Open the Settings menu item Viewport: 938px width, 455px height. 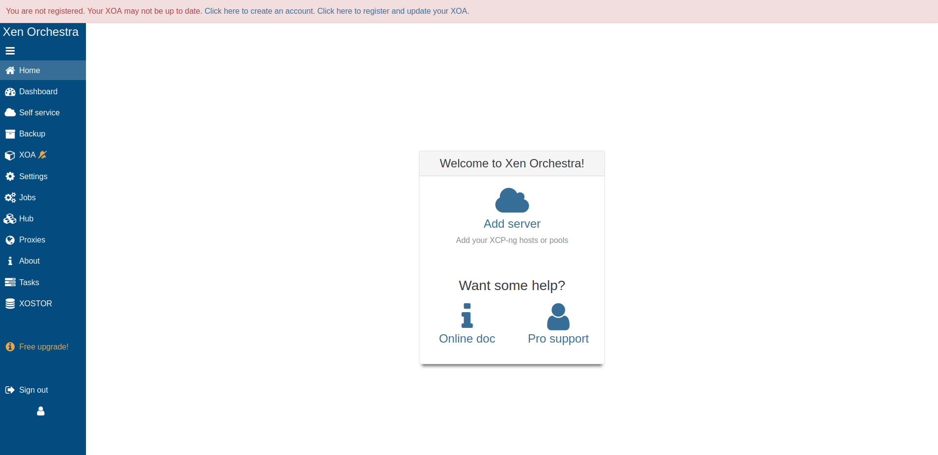(33, 176)
